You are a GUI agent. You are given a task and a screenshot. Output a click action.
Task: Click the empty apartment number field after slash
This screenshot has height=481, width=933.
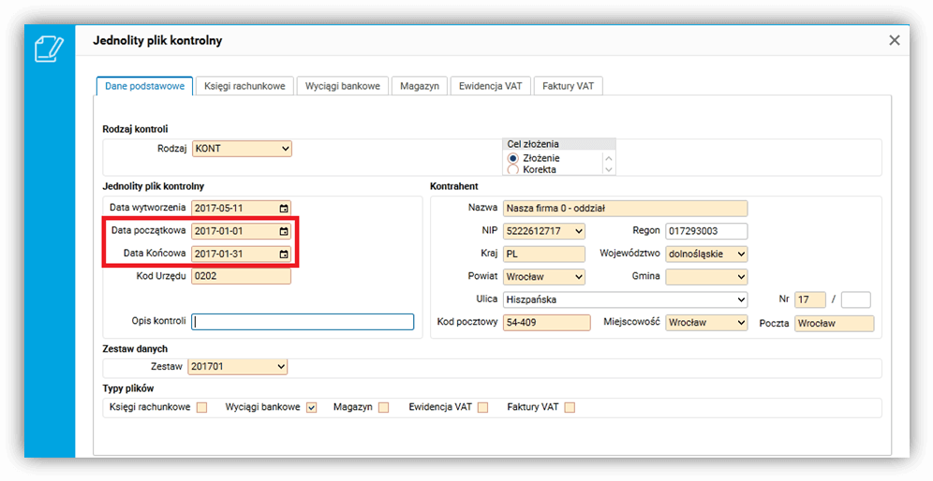point(855,299)
